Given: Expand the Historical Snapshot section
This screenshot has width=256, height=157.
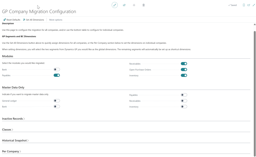Looking at the screenshot, I should [x=15, y=141].
